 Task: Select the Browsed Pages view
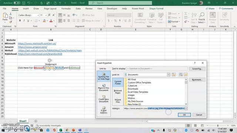coord(118,92)
